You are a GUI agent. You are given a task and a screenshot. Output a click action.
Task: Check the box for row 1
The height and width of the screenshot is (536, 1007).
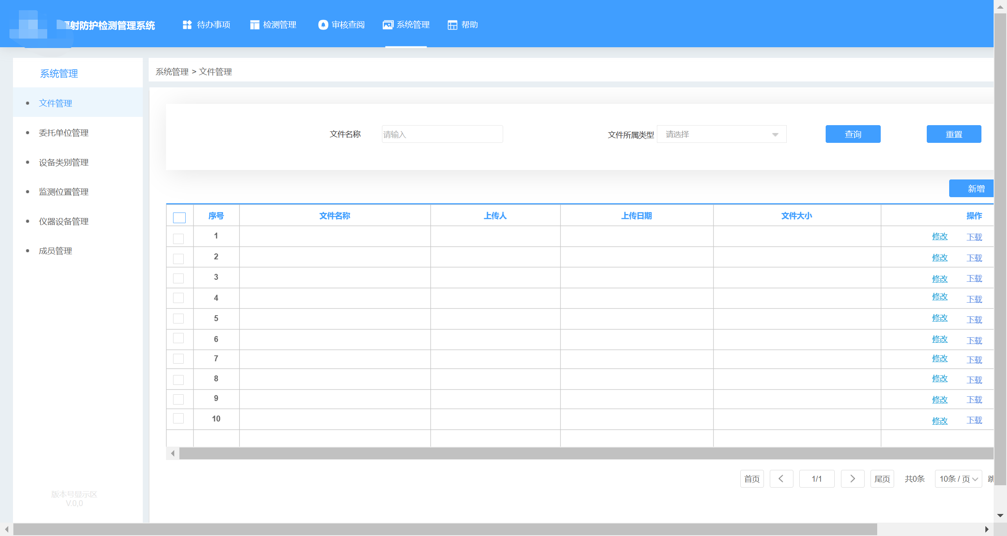point(179,238)
